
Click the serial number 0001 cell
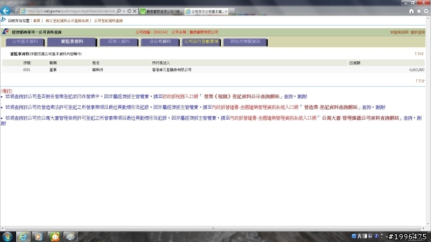[x=26, y=70]
